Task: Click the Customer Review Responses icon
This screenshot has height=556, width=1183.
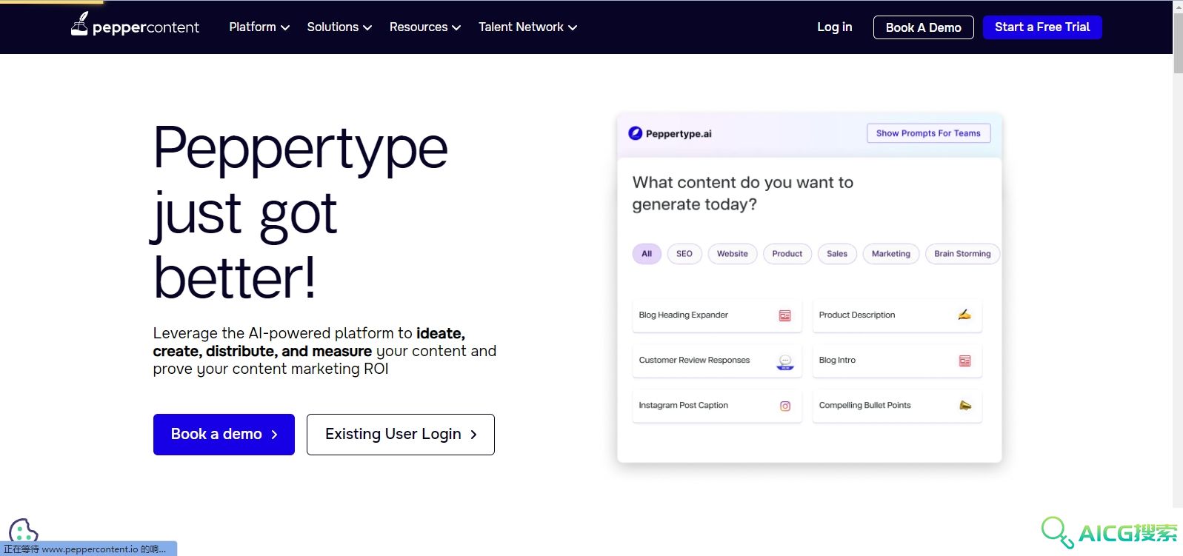Action: coord(785,361)
